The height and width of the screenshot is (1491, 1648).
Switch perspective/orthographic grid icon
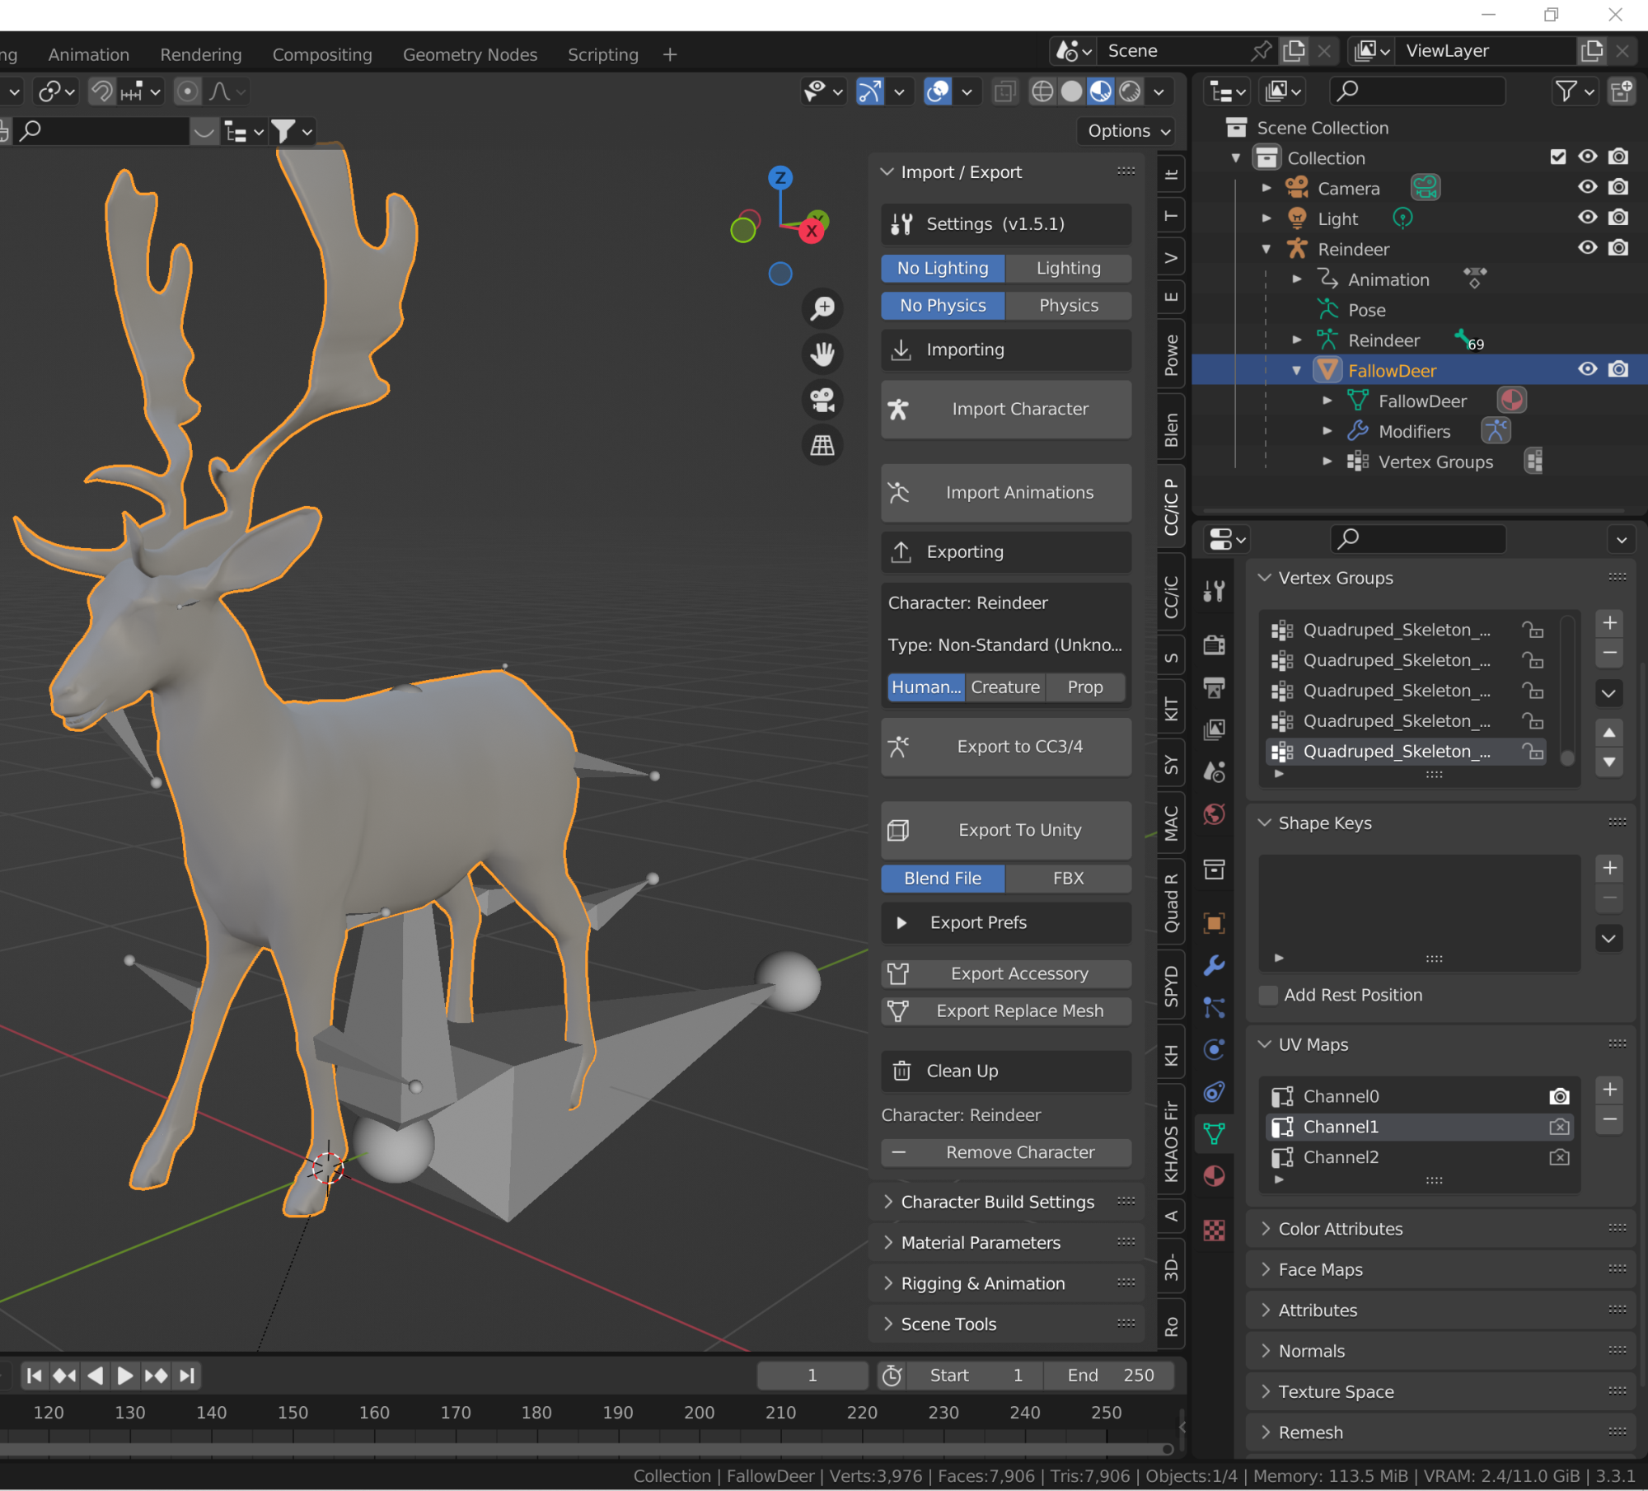coord(822,445)
